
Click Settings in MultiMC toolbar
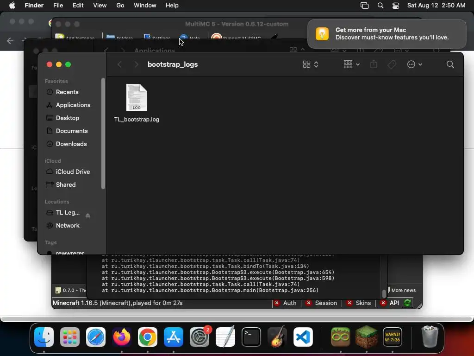157,38
